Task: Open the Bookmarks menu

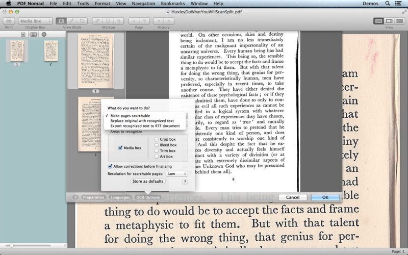Action: 172,4
